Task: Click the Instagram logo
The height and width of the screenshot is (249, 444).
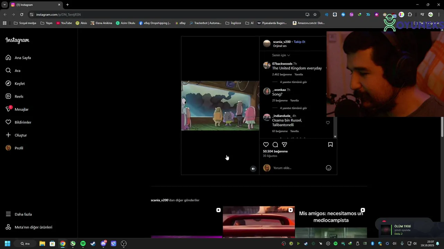Action: pos(17,40)
